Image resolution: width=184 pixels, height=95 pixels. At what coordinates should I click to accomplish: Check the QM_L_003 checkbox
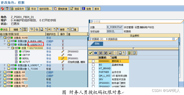tap(93, 76)
